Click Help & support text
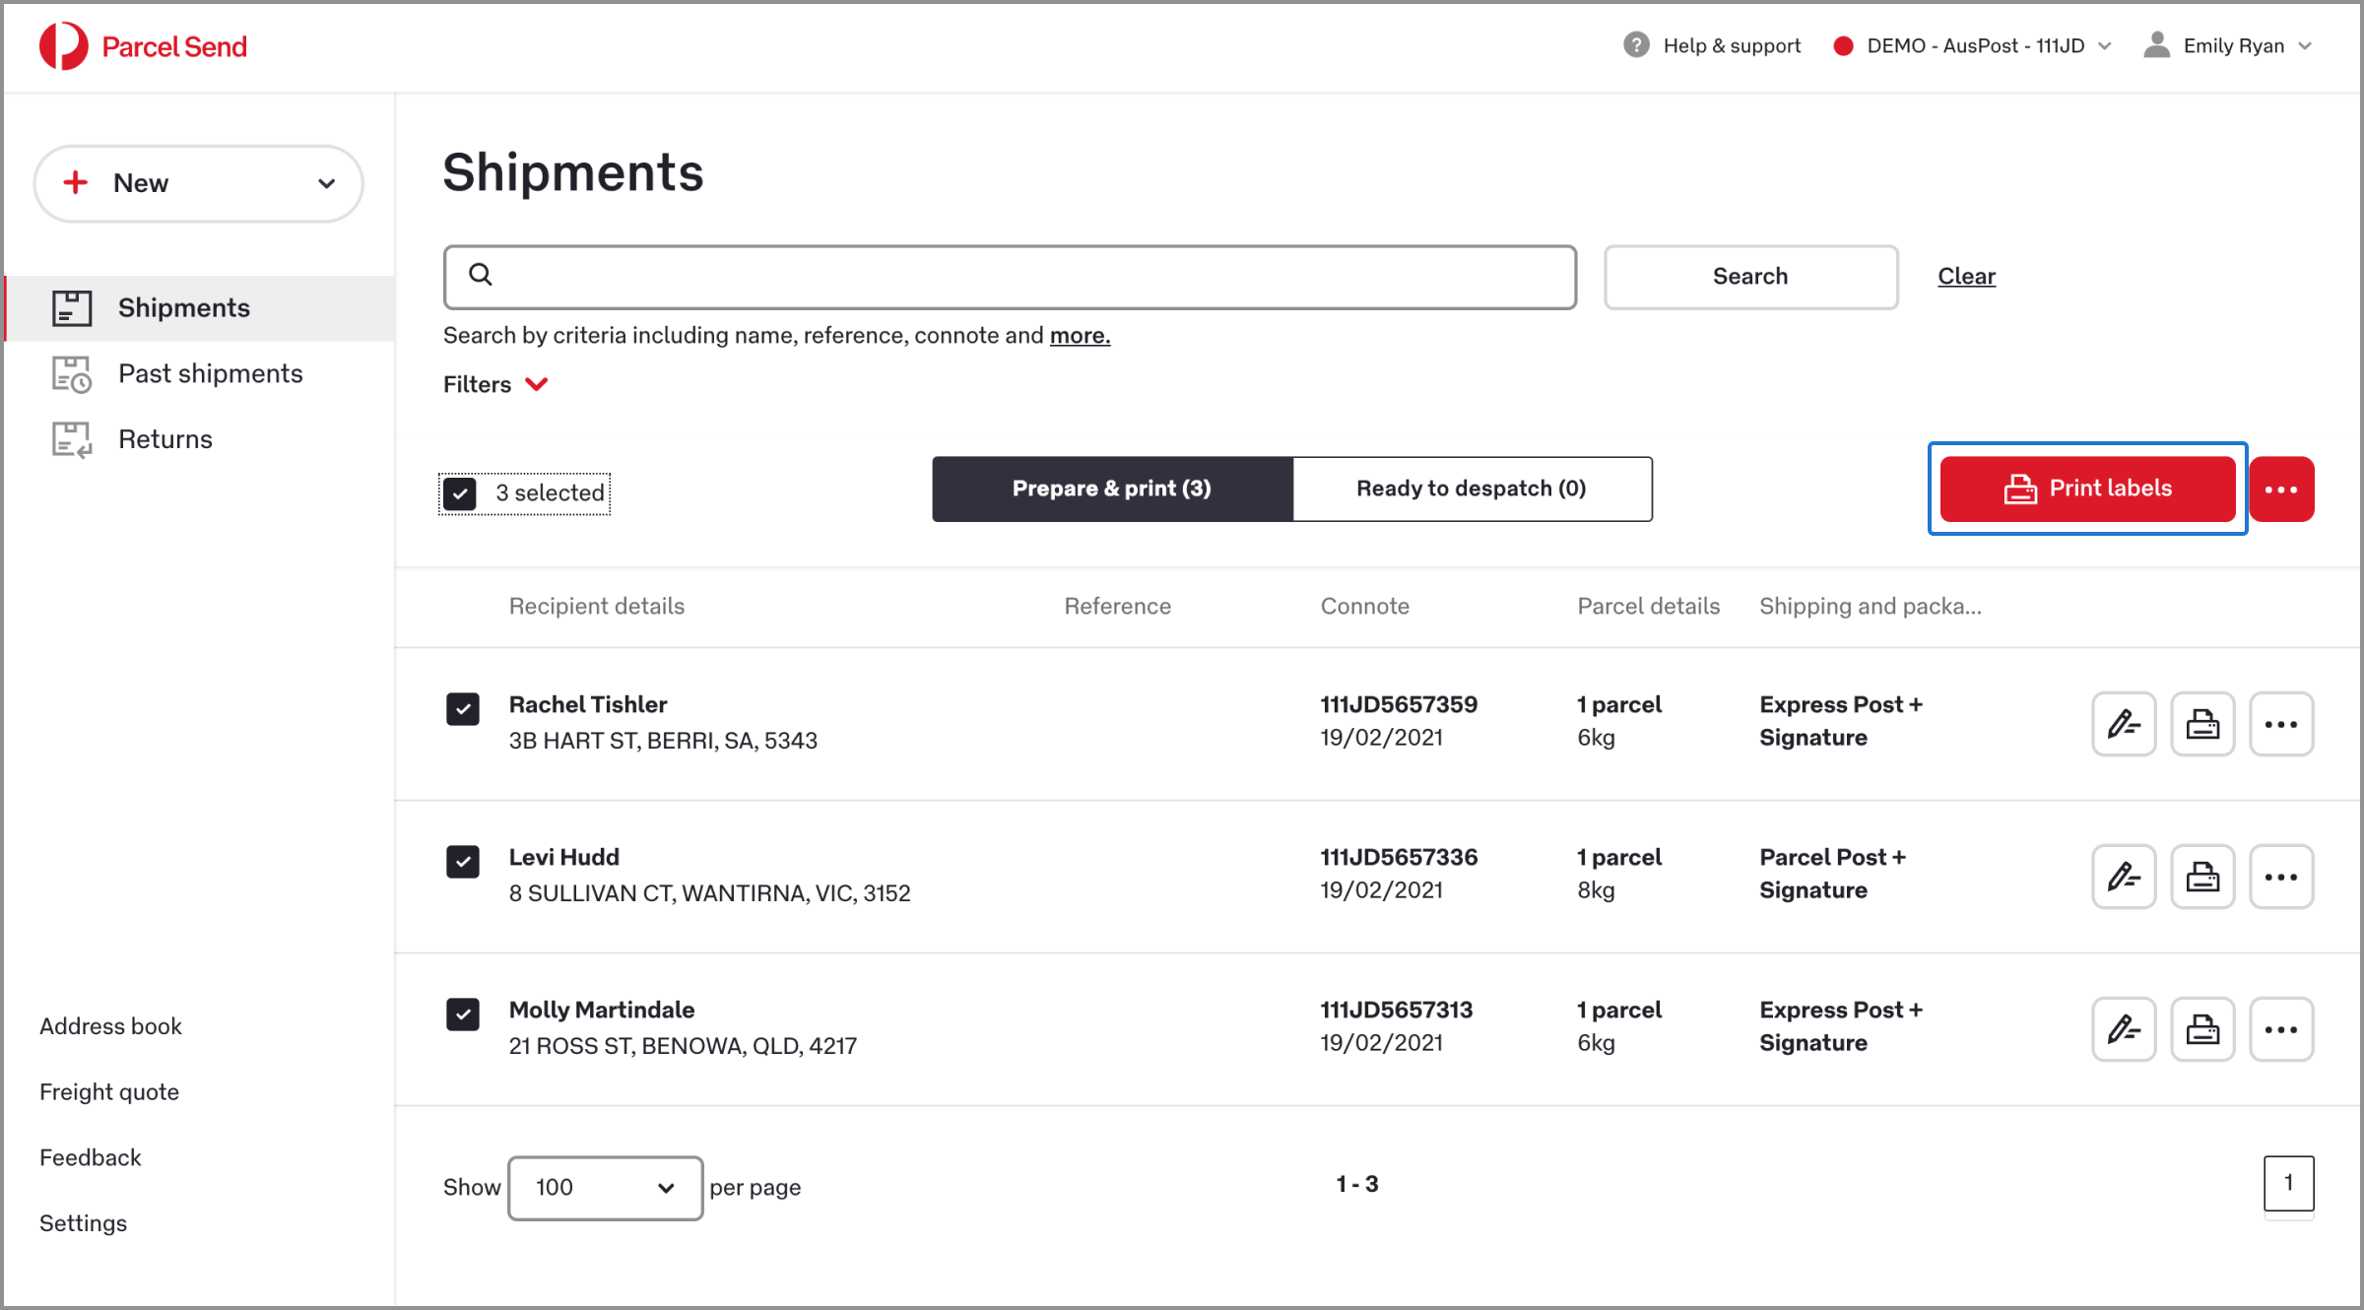Screen dimensions: 2364x1310 1732,46
